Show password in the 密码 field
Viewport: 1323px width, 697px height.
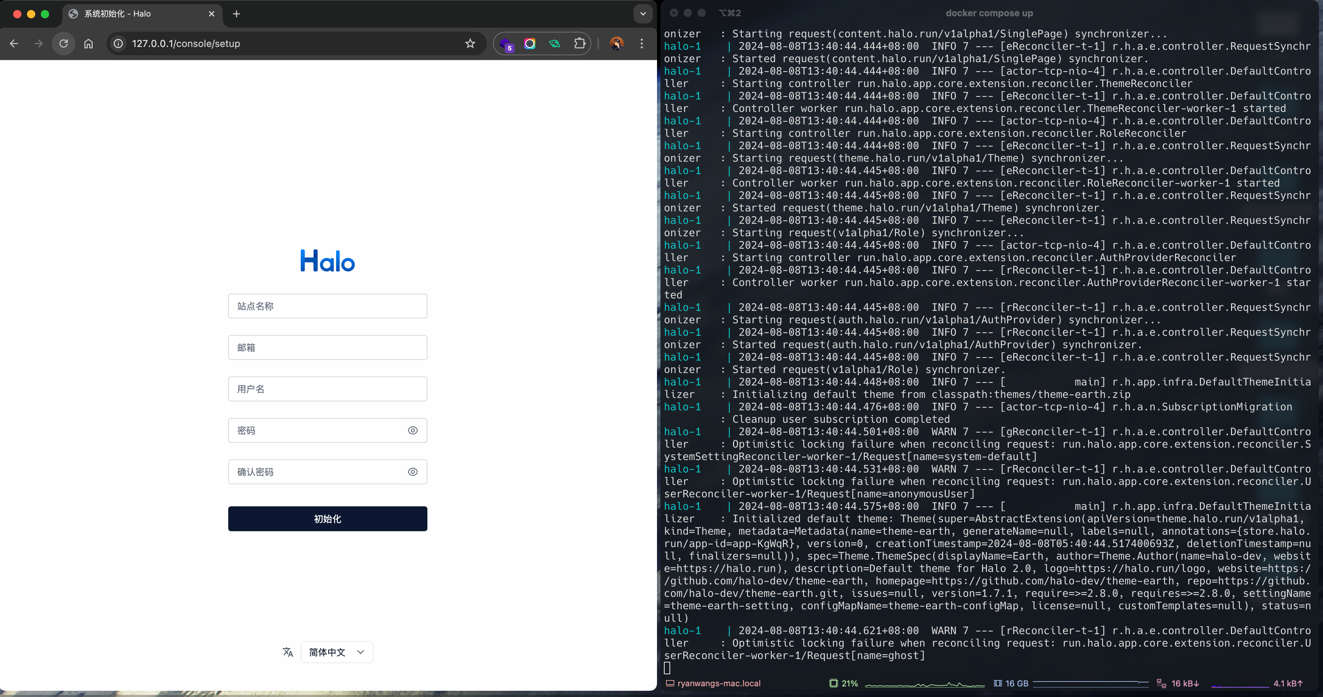click(x=413, y=430)
